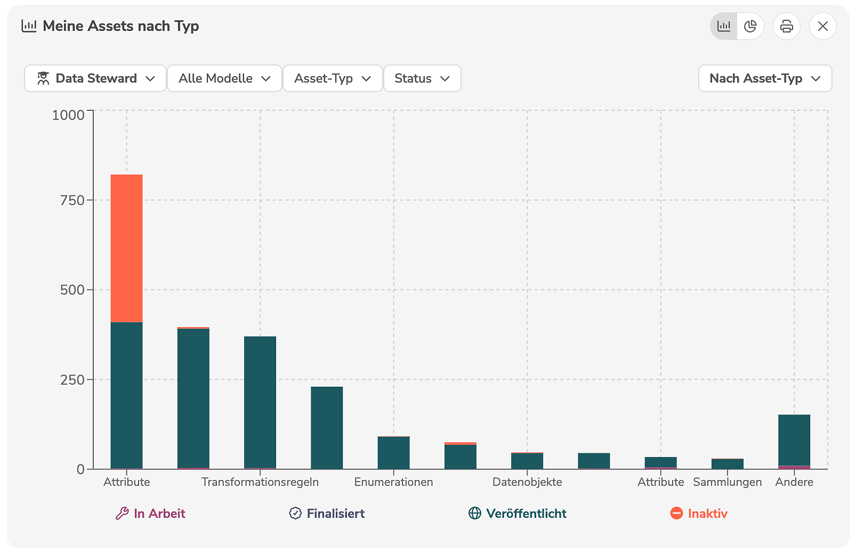Open the Status filter dropdown
The width and height of the screenshot is (856, 553).
[x=422, y=78]
